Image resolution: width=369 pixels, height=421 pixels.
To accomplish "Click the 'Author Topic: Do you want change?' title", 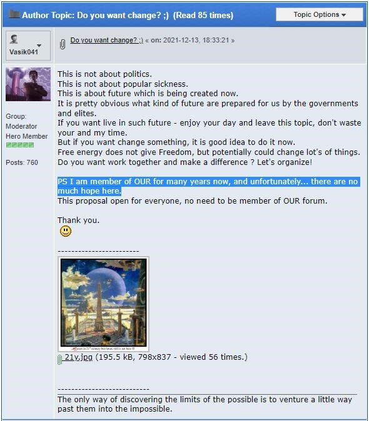I will 128,15.
